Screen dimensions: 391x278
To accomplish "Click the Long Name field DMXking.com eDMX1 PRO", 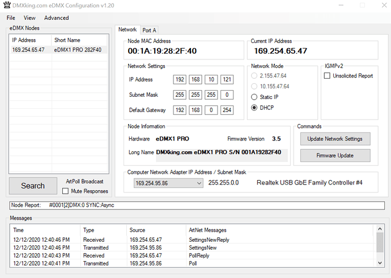I will pyautogui.click(x=222, y=156).
